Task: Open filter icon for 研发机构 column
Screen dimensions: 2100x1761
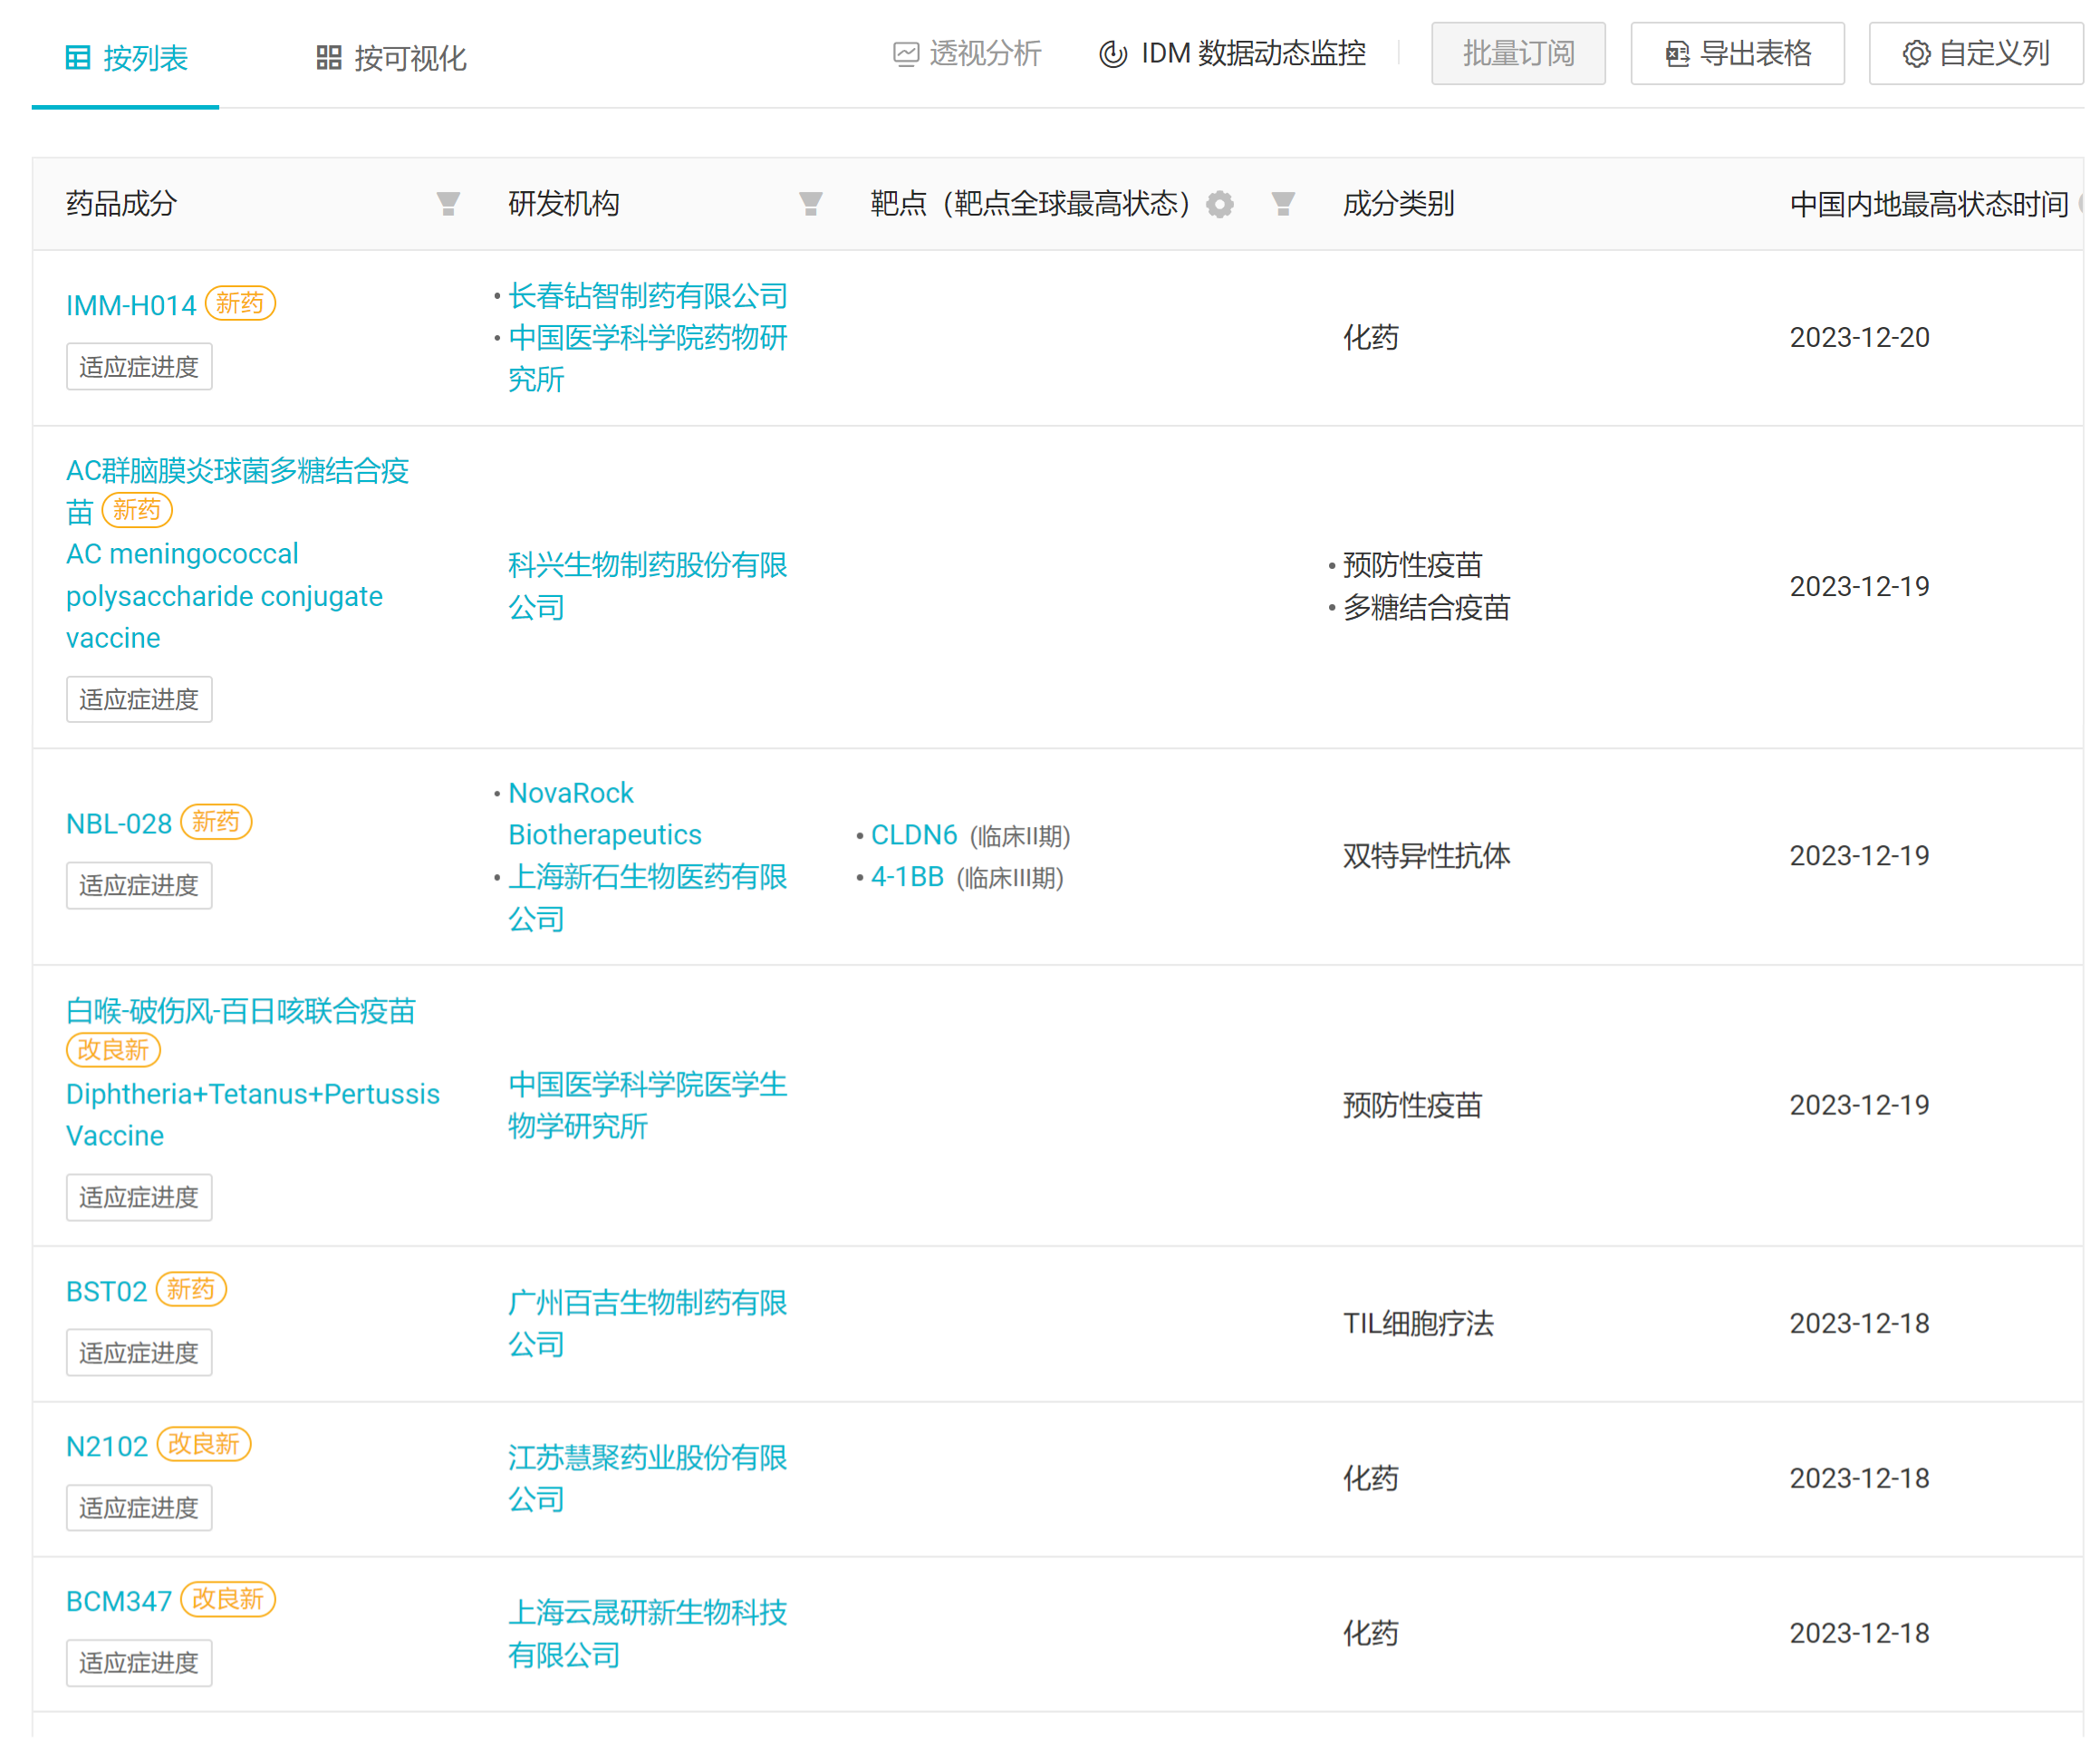Action: 811,204
